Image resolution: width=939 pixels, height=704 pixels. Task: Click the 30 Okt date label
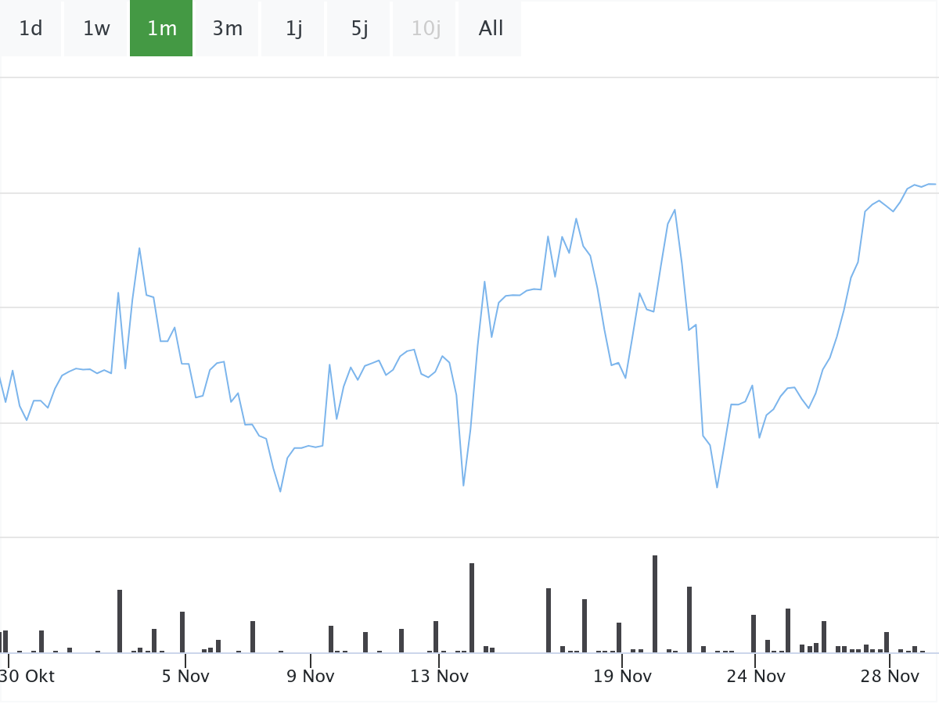click(28, 676)
